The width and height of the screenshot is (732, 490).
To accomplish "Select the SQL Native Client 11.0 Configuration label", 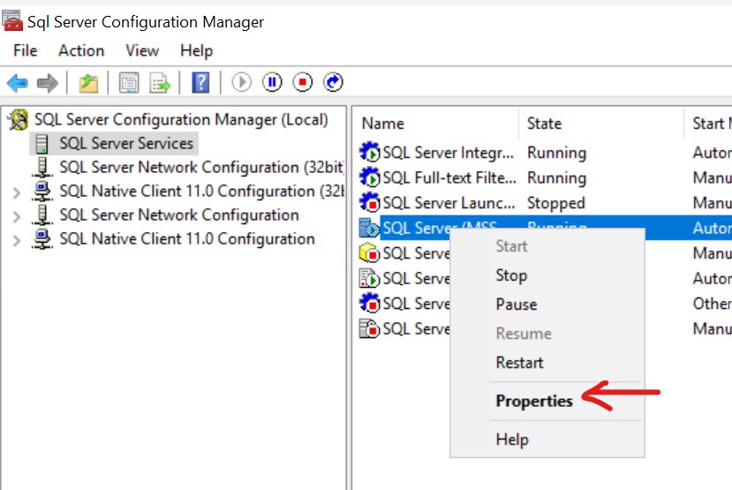I will coord(187,238).
